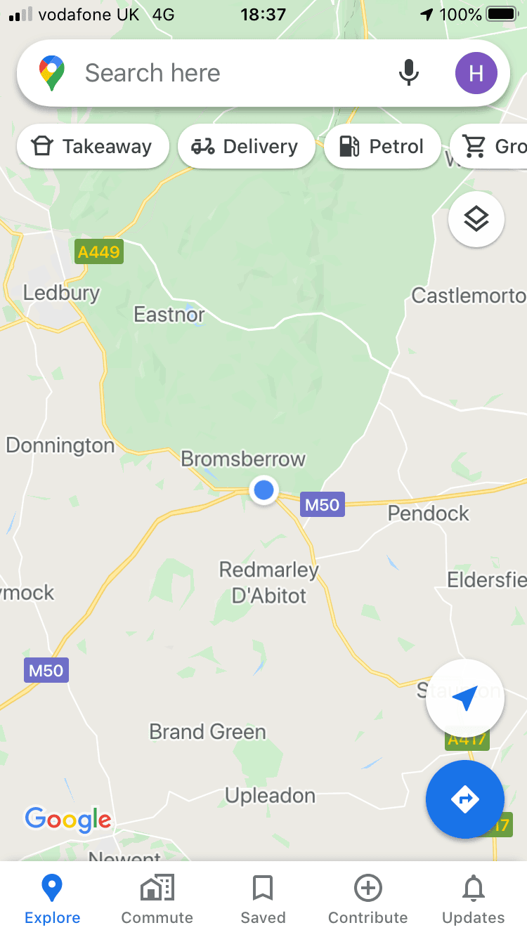Open the purple H account avatar
Screen dimensions: 527x937
476,73
